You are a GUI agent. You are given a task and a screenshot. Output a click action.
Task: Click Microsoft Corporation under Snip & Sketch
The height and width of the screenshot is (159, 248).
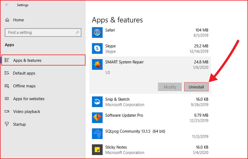point(125,105)
